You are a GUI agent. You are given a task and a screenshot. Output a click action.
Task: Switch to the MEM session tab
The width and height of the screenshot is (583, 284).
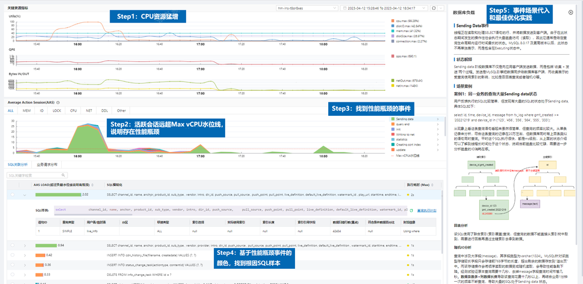[x=26, y=111]
